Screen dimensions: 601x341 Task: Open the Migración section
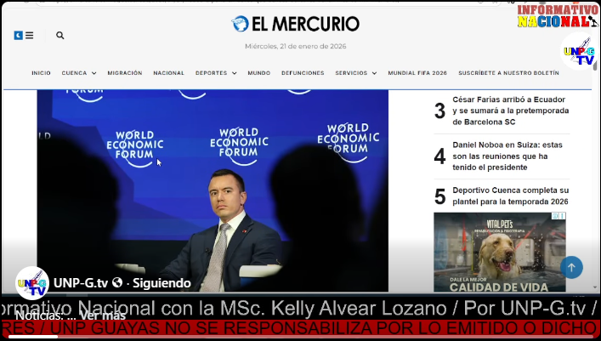[x=125, y=73]
